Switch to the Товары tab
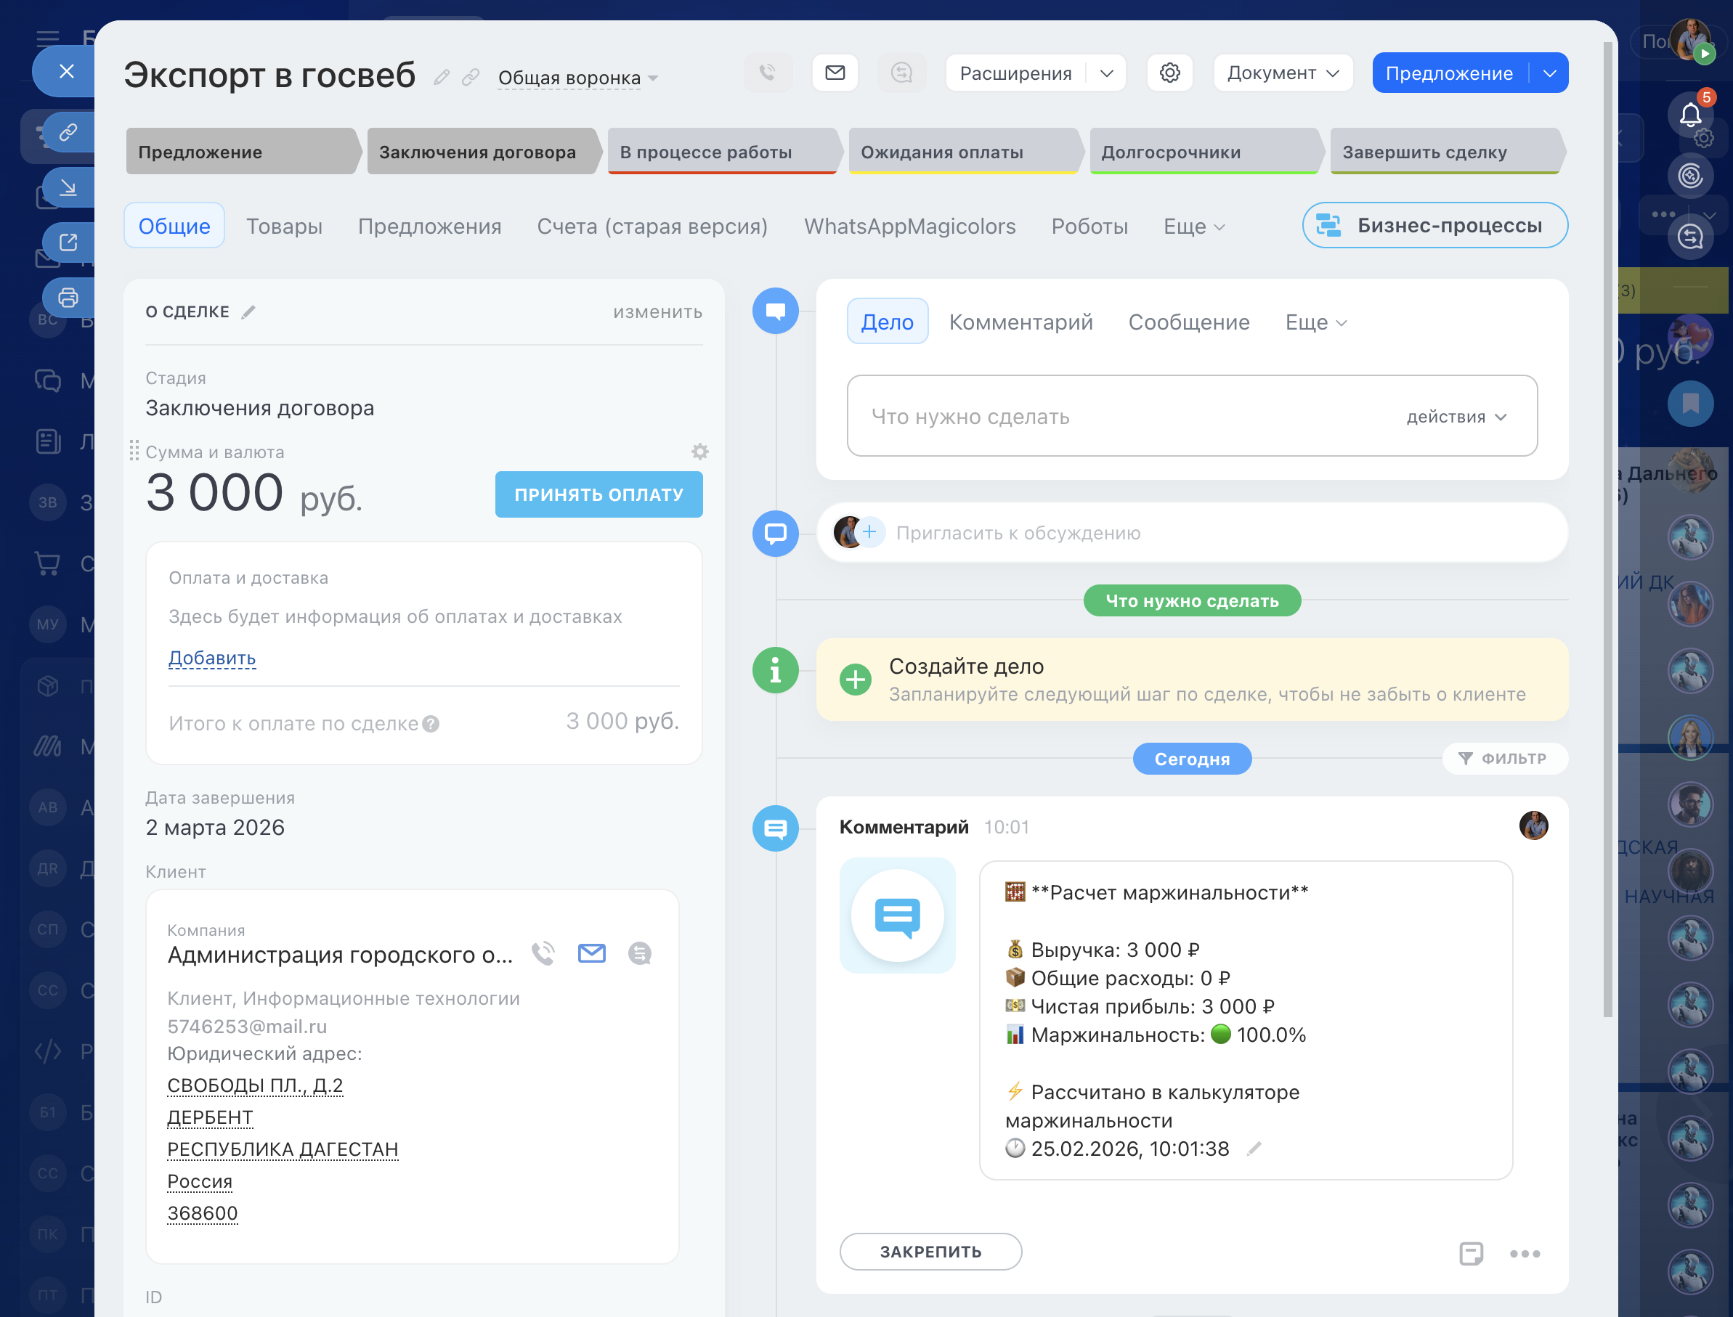 (284, 227)
